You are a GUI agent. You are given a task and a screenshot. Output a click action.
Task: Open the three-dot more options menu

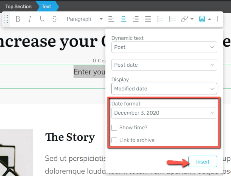[218, 19]
